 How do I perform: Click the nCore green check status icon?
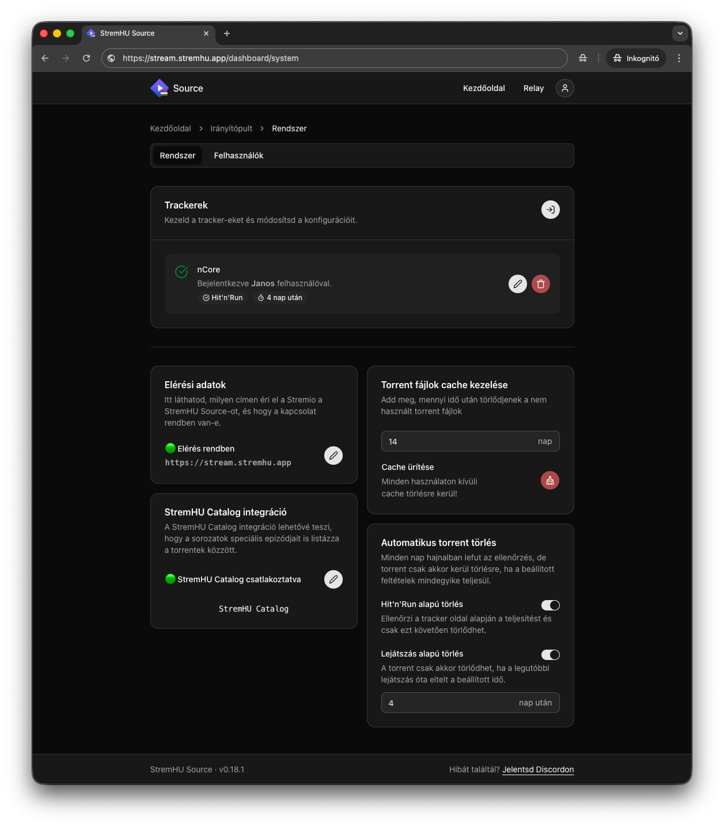click(181, 272)
